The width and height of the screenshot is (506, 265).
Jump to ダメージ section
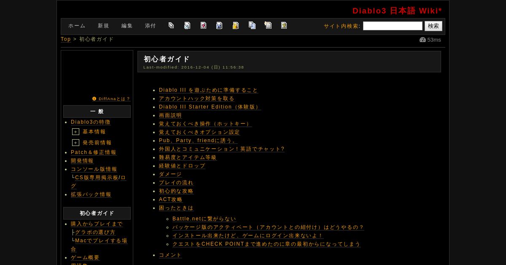click(x=170, y=174)
